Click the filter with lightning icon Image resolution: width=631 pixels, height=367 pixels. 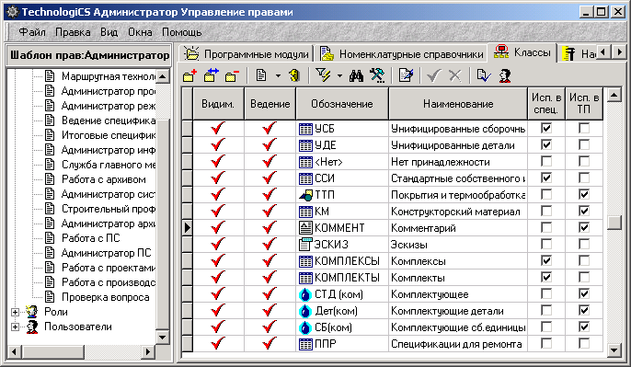coord(323,75)
